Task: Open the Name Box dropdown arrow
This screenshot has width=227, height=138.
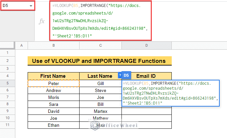Action: click(31, 6)
